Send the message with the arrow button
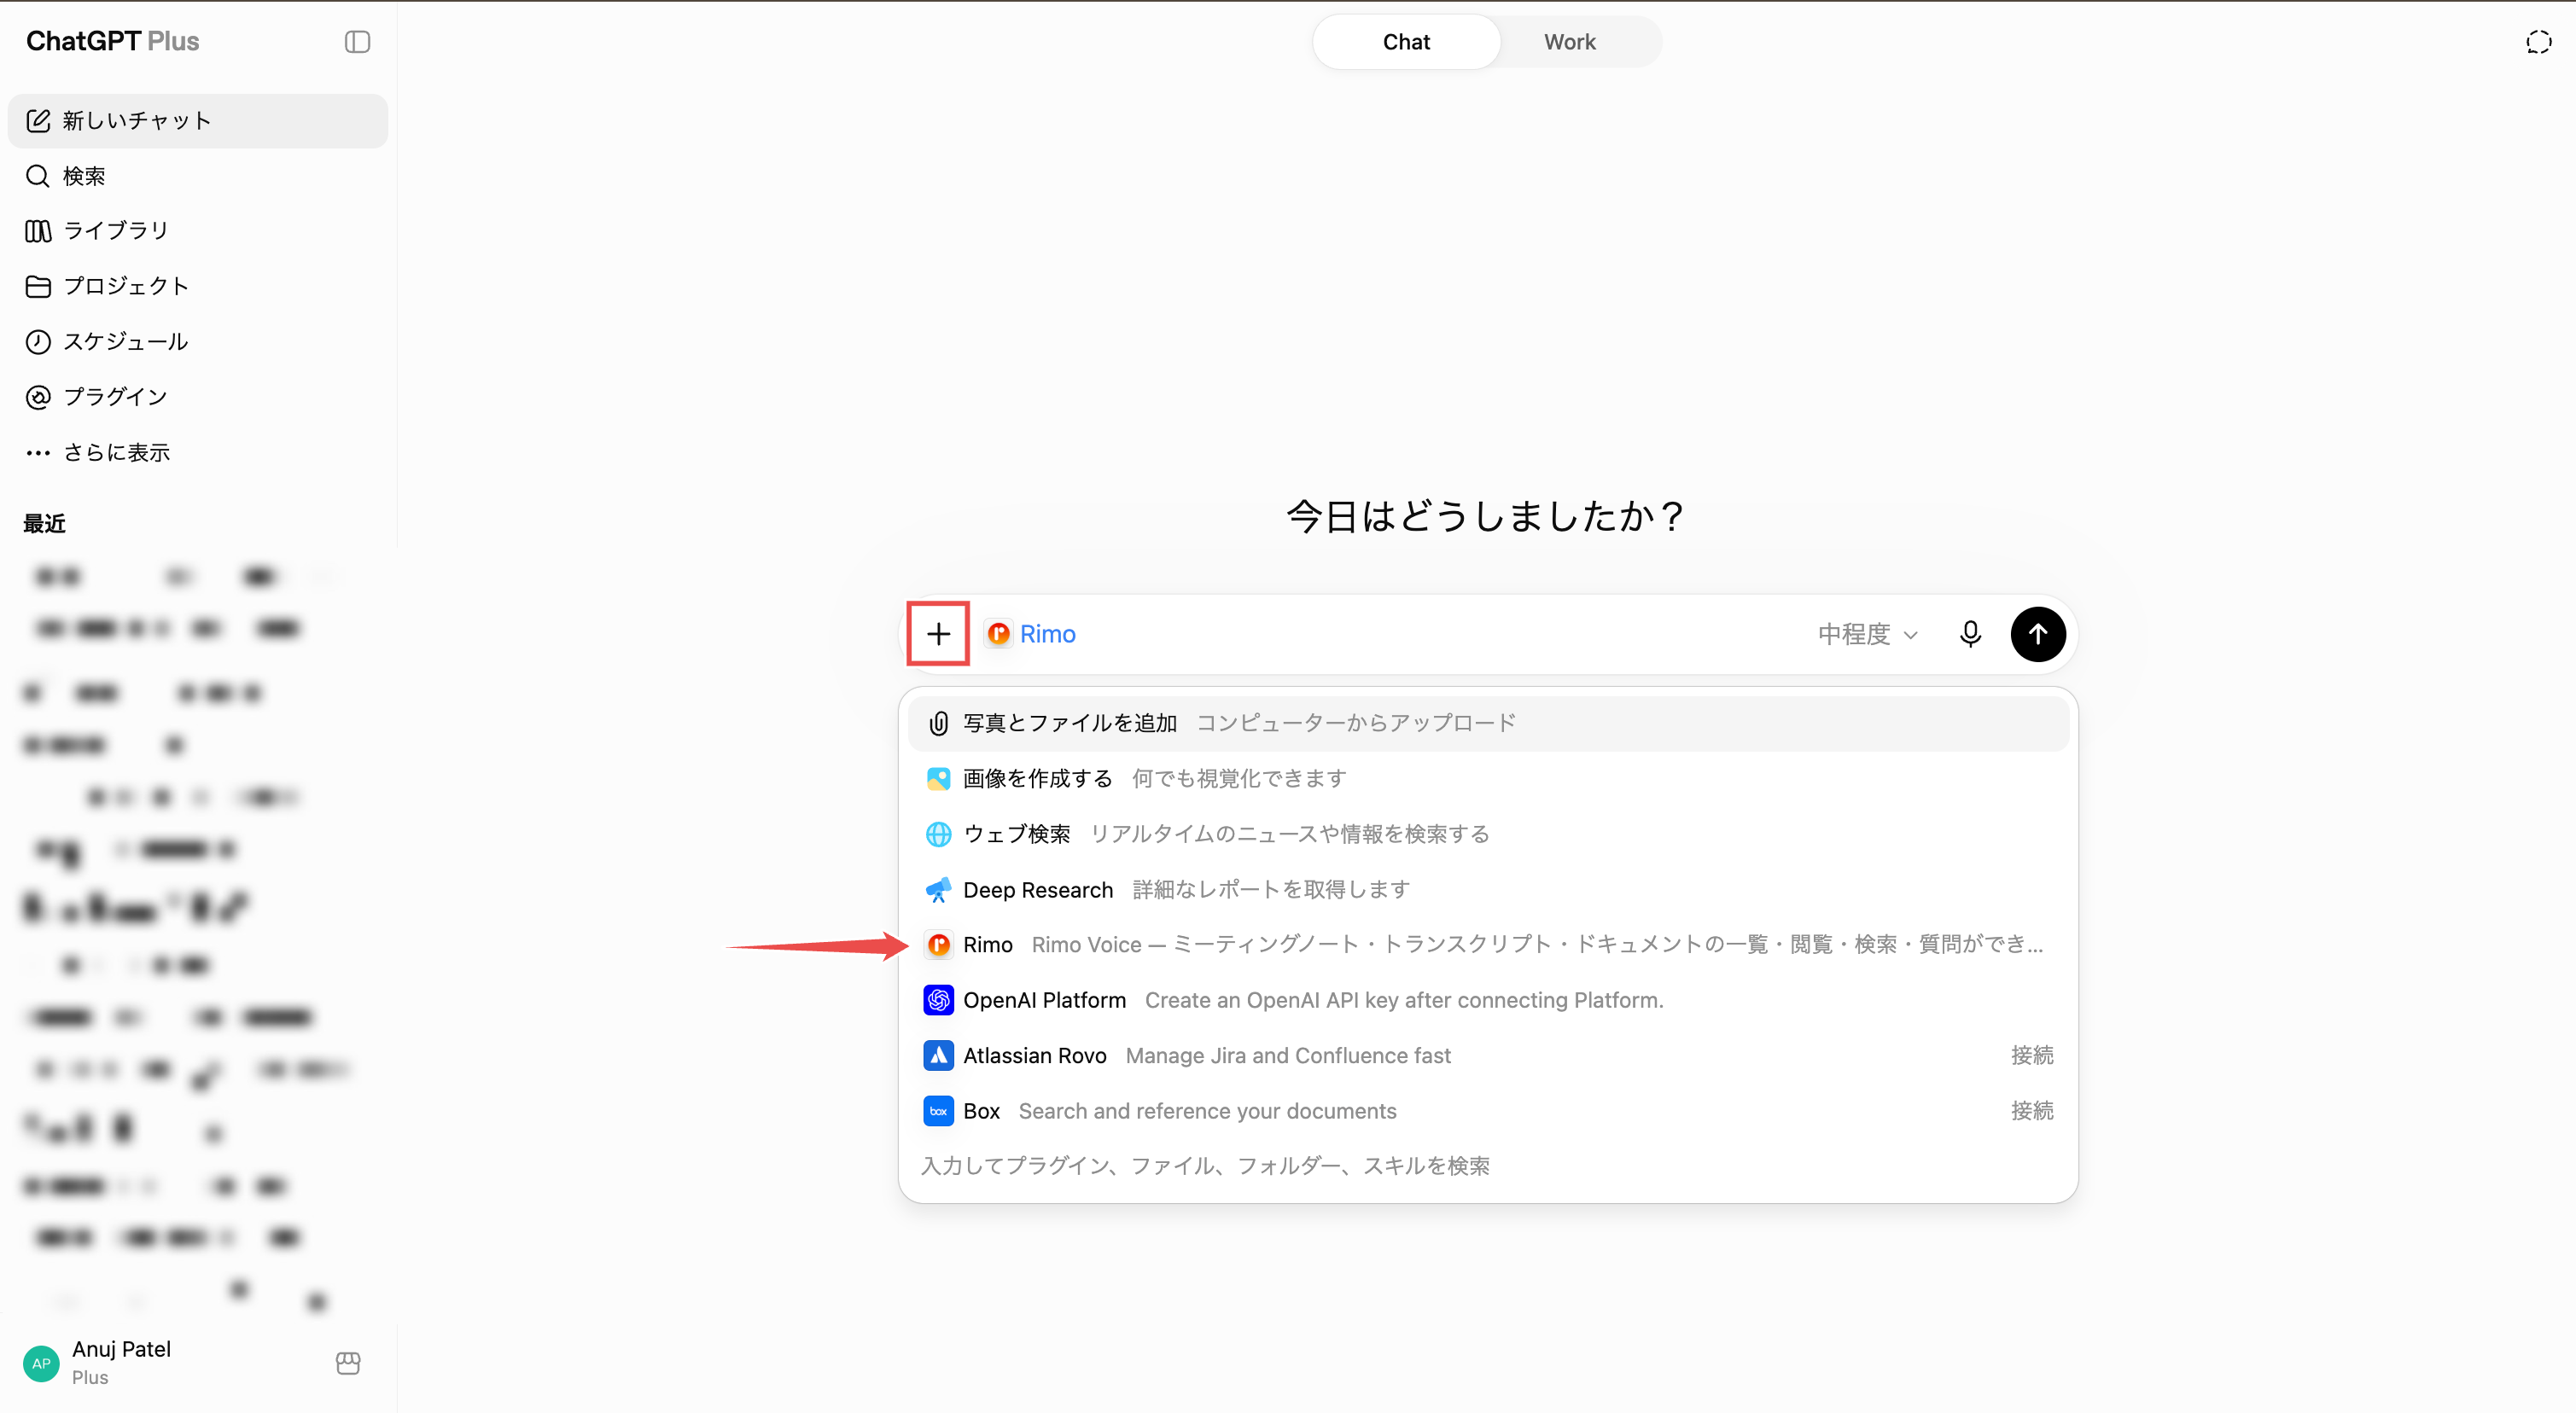 point(2038,634)
